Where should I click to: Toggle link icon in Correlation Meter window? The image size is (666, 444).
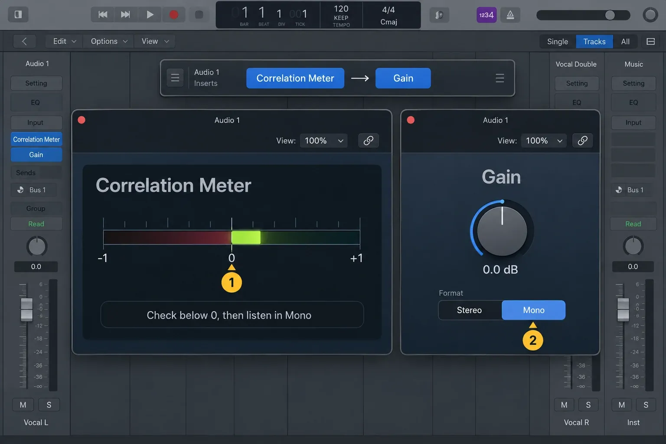[x=369, y=140]
